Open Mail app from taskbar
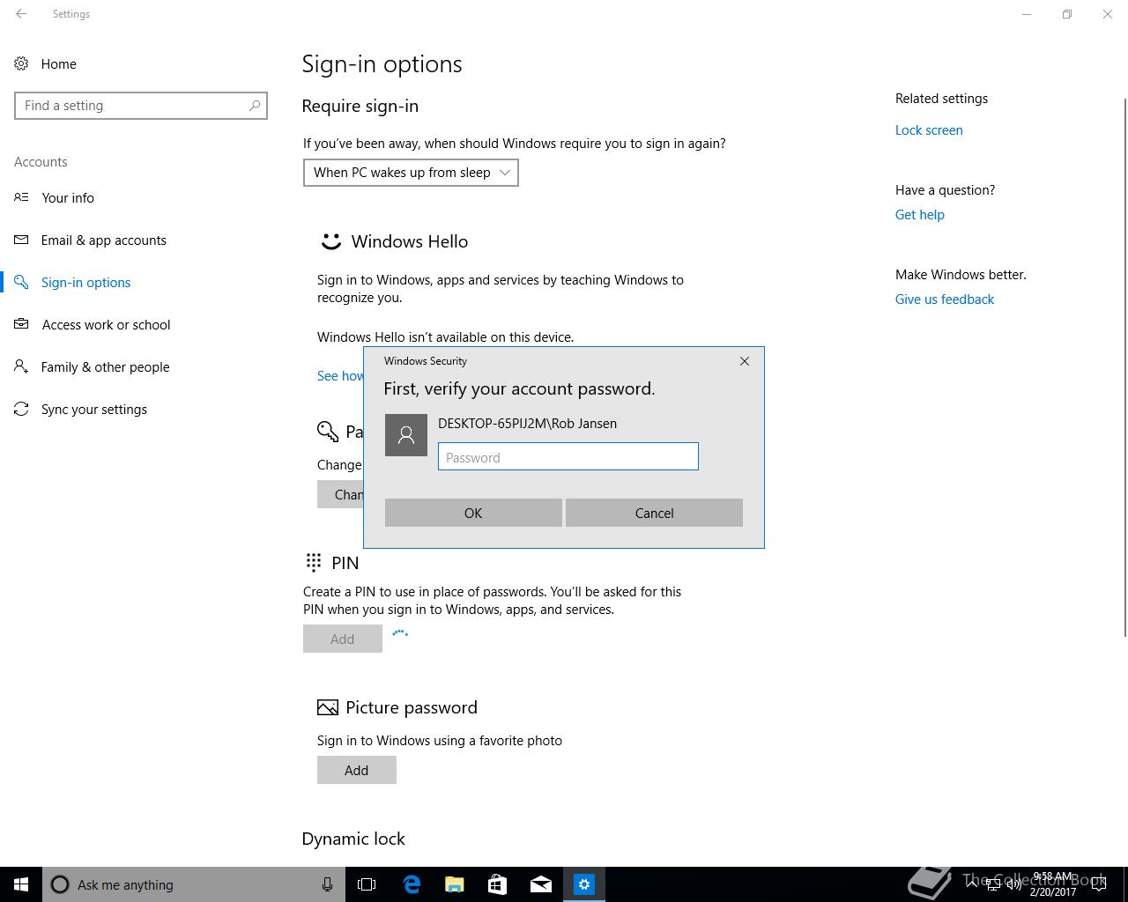Screen dimensions: 1128x902 coord(540,884)
